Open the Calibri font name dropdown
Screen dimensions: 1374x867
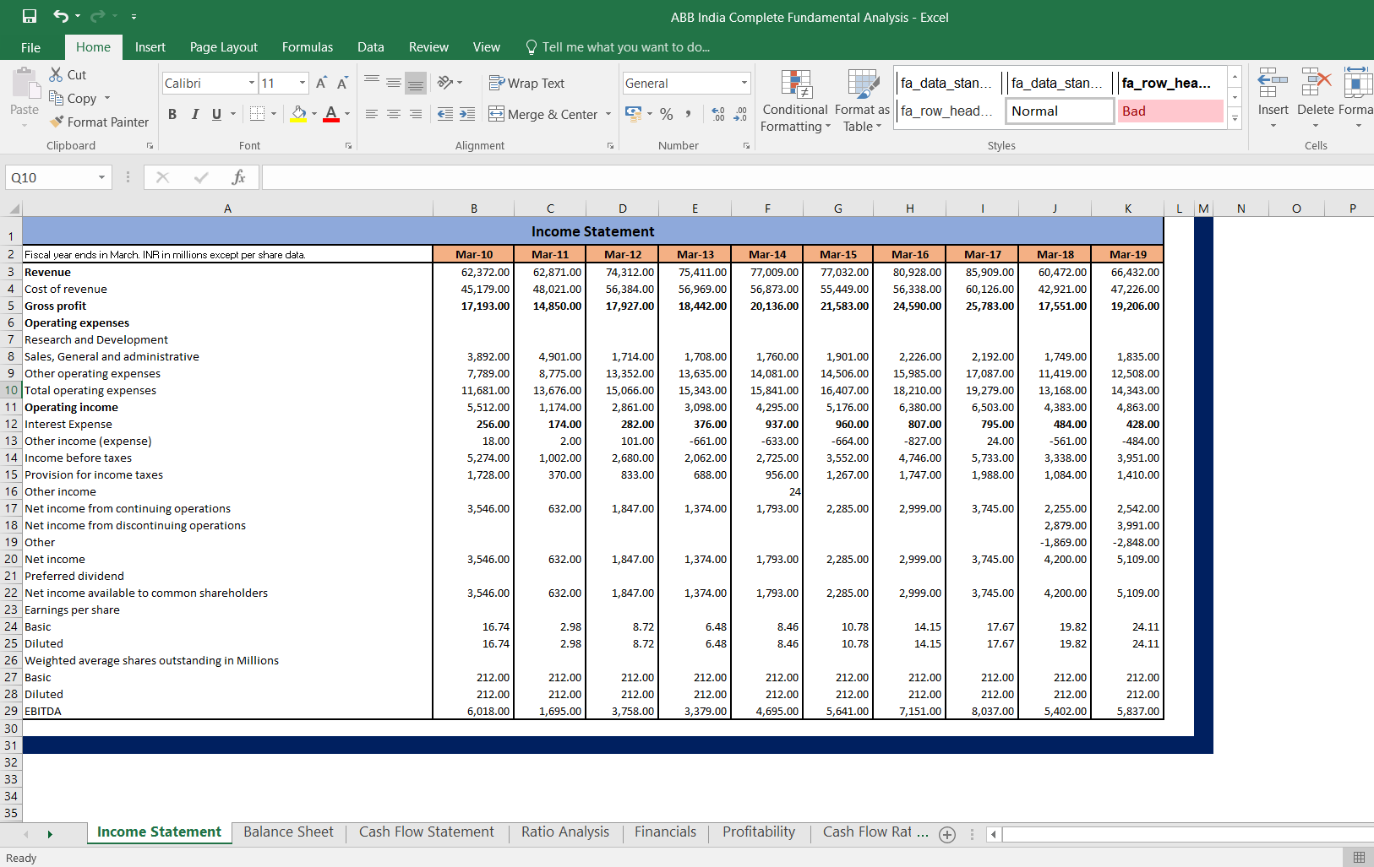(252, 83)
